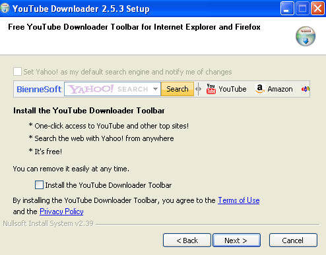Click the yellow Search button
Viewport: 326px width, 255px height.
[178, 89]
